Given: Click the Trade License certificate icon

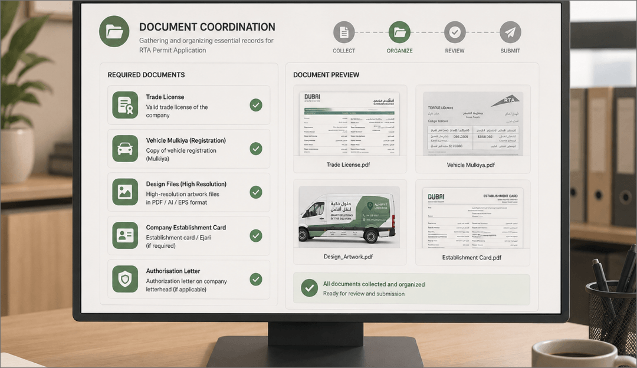Looking at the screenshot, I should (125, 105).
